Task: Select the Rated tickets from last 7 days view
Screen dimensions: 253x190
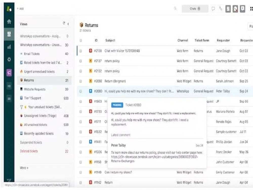Action: tap(44, 63)
